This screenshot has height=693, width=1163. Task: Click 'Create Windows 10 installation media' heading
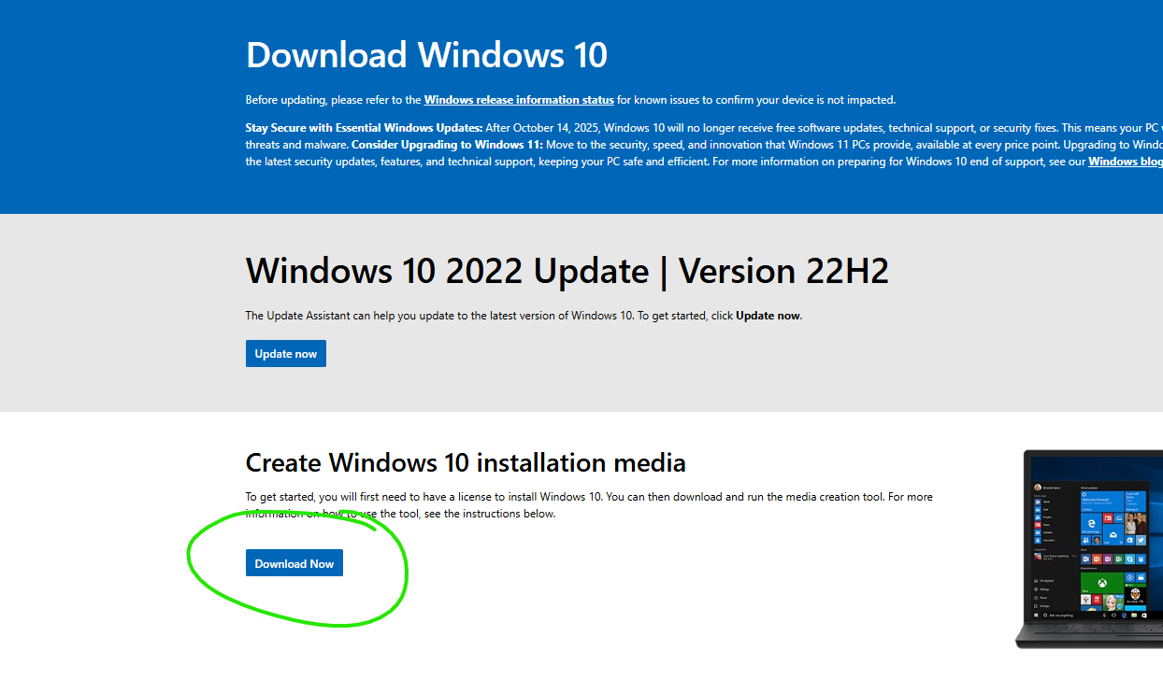466,462
